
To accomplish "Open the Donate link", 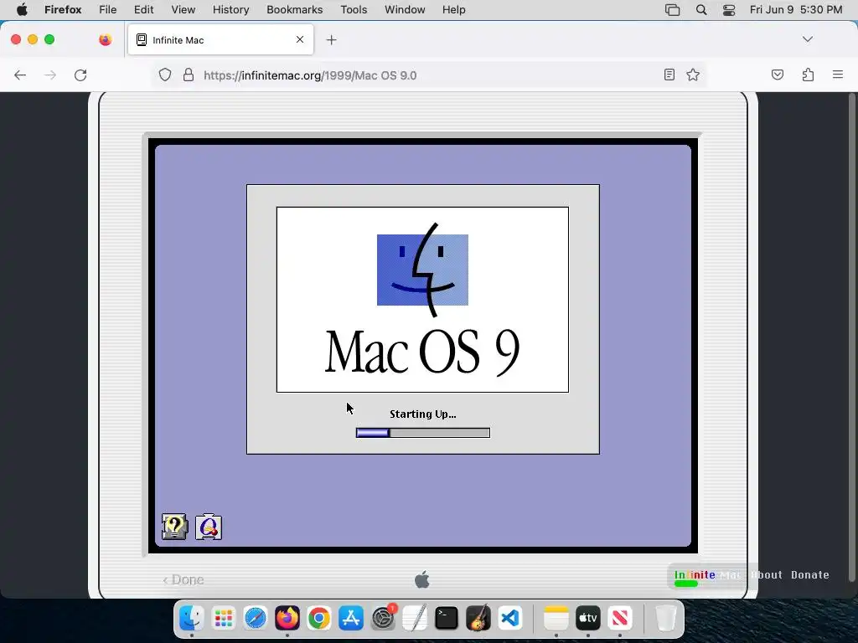I will pos(810,575).
